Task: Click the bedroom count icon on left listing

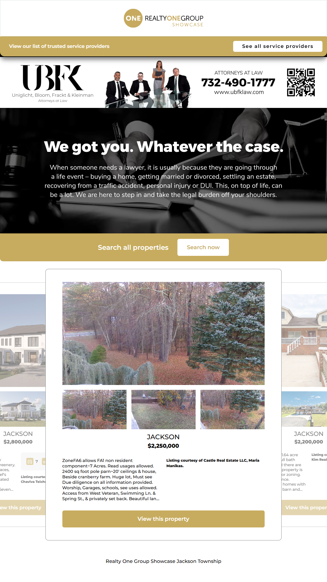Action: point(30,461)
